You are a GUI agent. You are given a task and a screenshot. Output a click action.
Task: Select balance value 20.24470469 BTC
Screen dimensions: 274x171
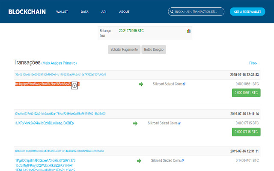[x=131, y=31]
